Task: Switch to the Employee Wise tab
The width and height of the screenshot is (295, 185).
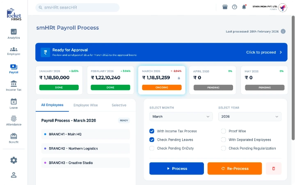Action: [x=86, y=105]
